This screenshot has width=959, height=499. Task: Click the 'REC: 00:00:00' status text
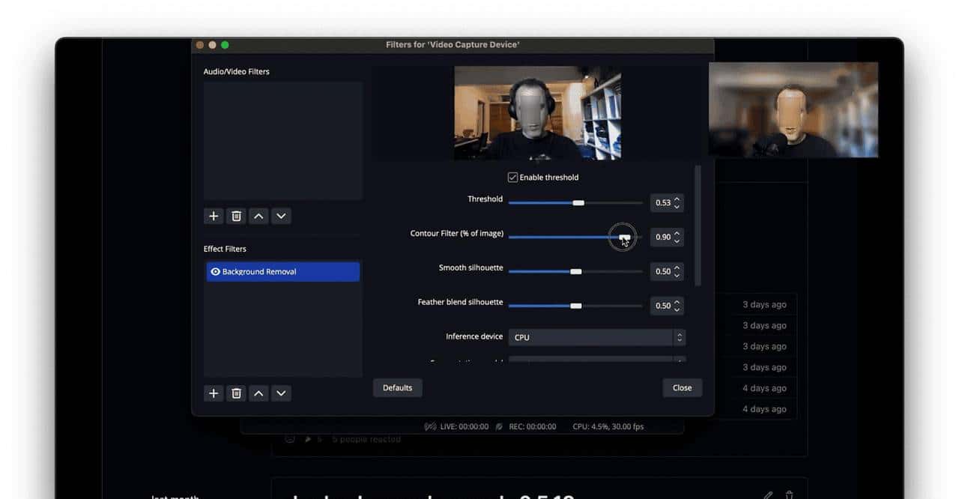coord(533,426)
